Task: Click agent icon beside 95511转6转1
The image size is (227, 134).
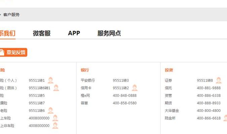Action: coord(56,88)
